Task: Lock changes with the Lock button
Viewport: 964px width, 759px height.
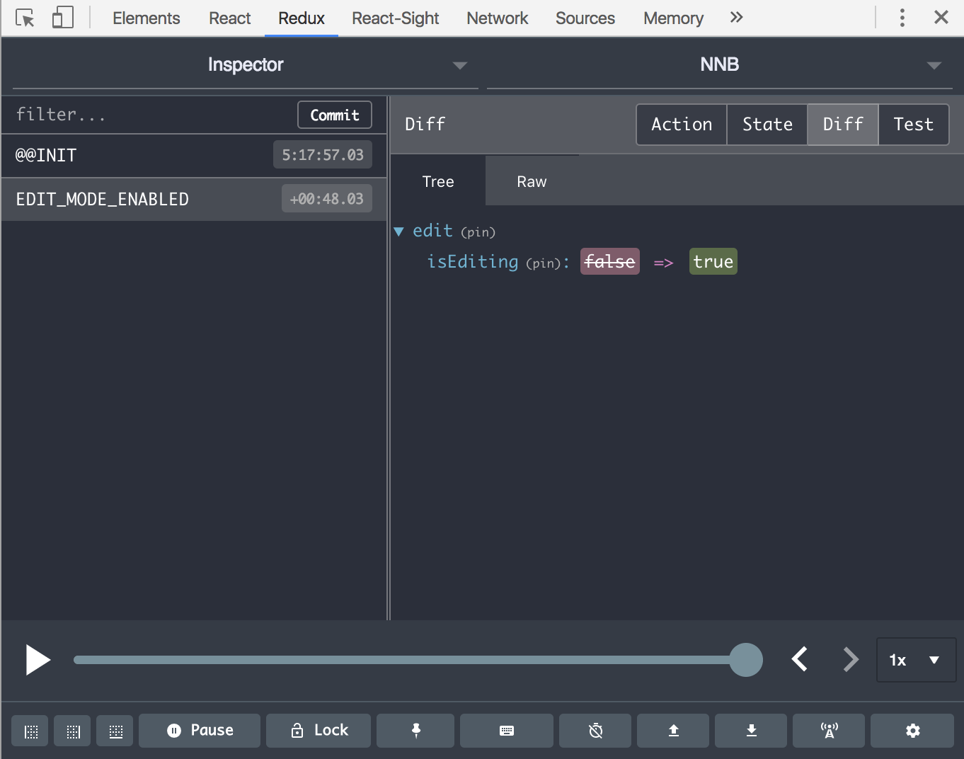Action: click(319, 731)
